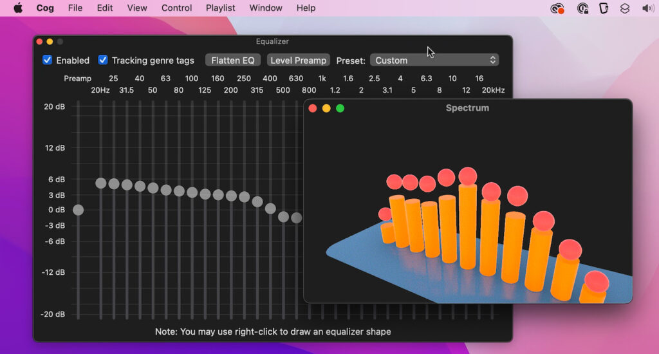Click the 250 Hz band slider knob
659x354 pixels.
tap(244, 197)
